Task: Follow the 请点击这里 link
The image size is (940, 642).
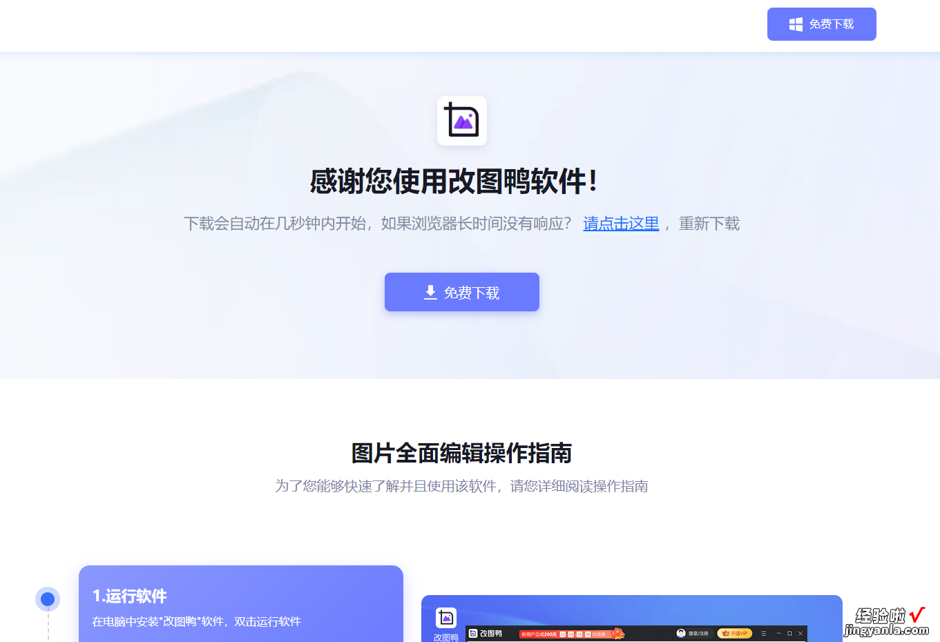Action: point(621,224)
